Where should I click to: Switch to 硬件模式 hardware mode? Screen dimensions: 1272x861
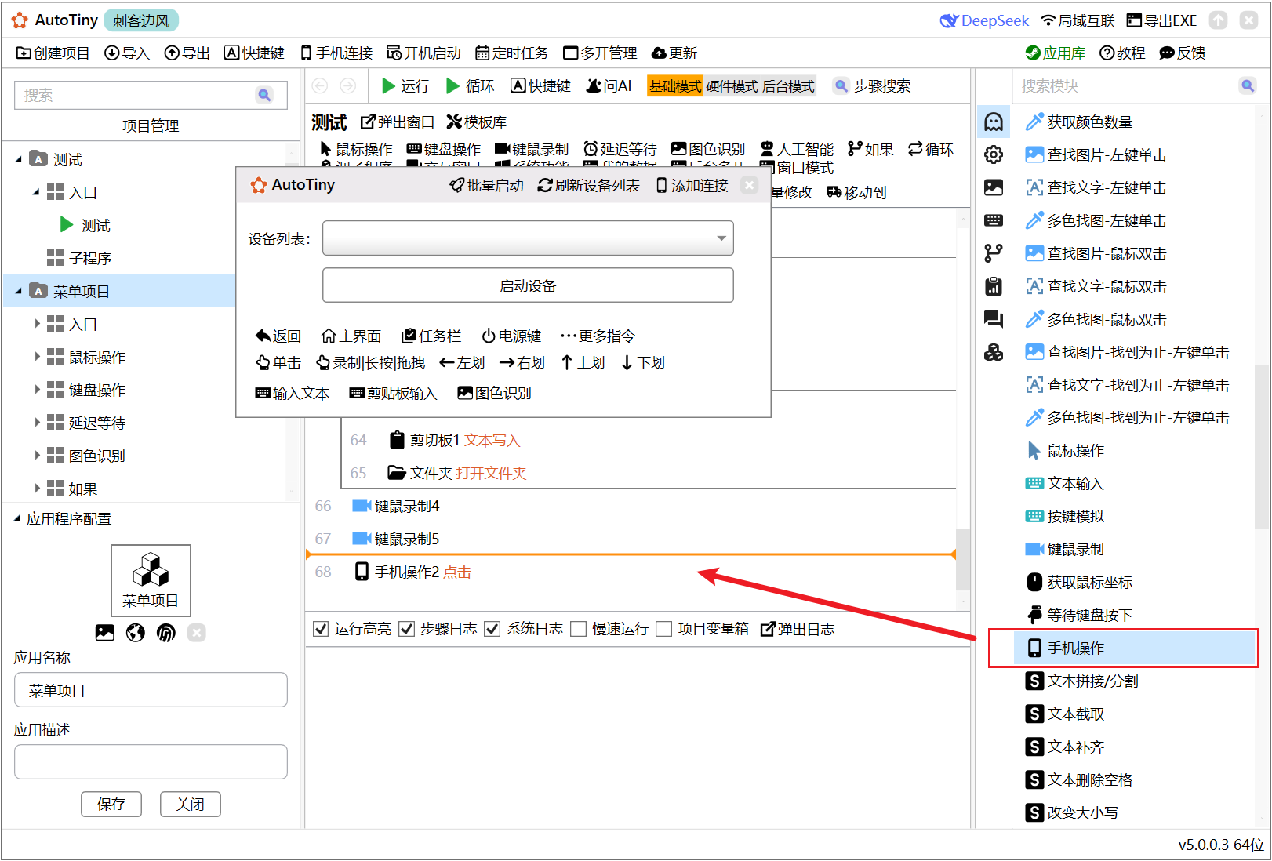point(732,86)
